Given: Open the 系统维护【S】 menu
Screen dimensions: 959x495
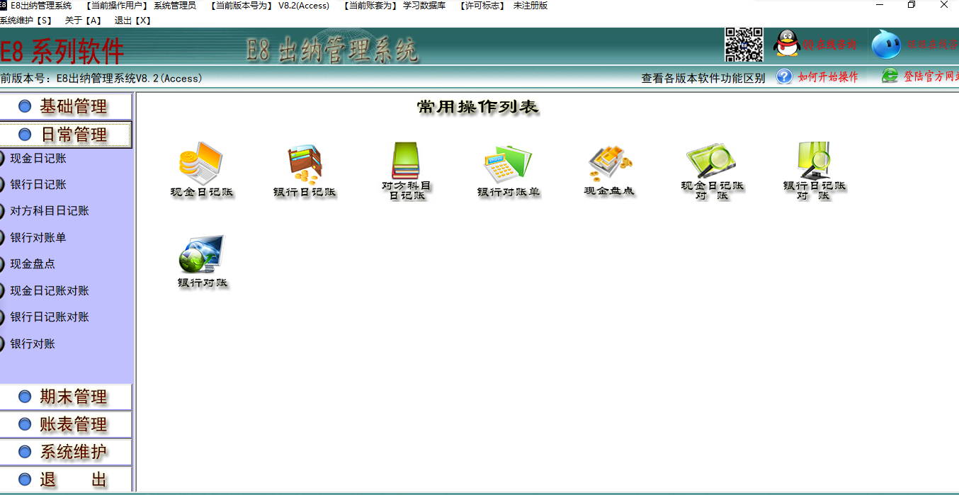Looking at the screenshot, I should 25,21.
